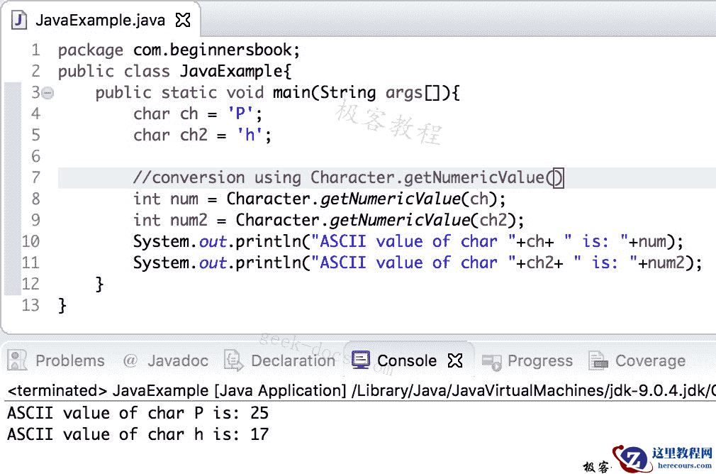Image resolution: width=716 pixels, height=474 pixels.
Task: Select the JavaExample.java editor tab
Action: (x=98, y=20)
